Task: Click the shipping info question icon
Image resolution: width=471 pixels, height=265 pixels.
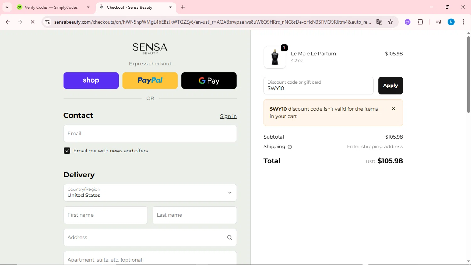Action: click(290, 147)
